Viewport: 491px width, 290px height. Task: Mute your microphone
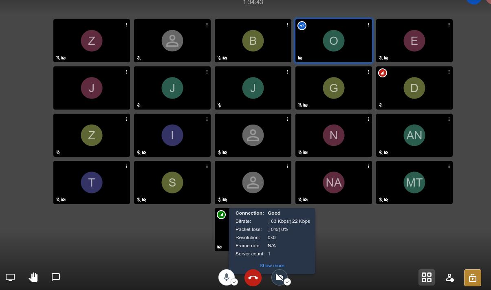click(227, 277)
